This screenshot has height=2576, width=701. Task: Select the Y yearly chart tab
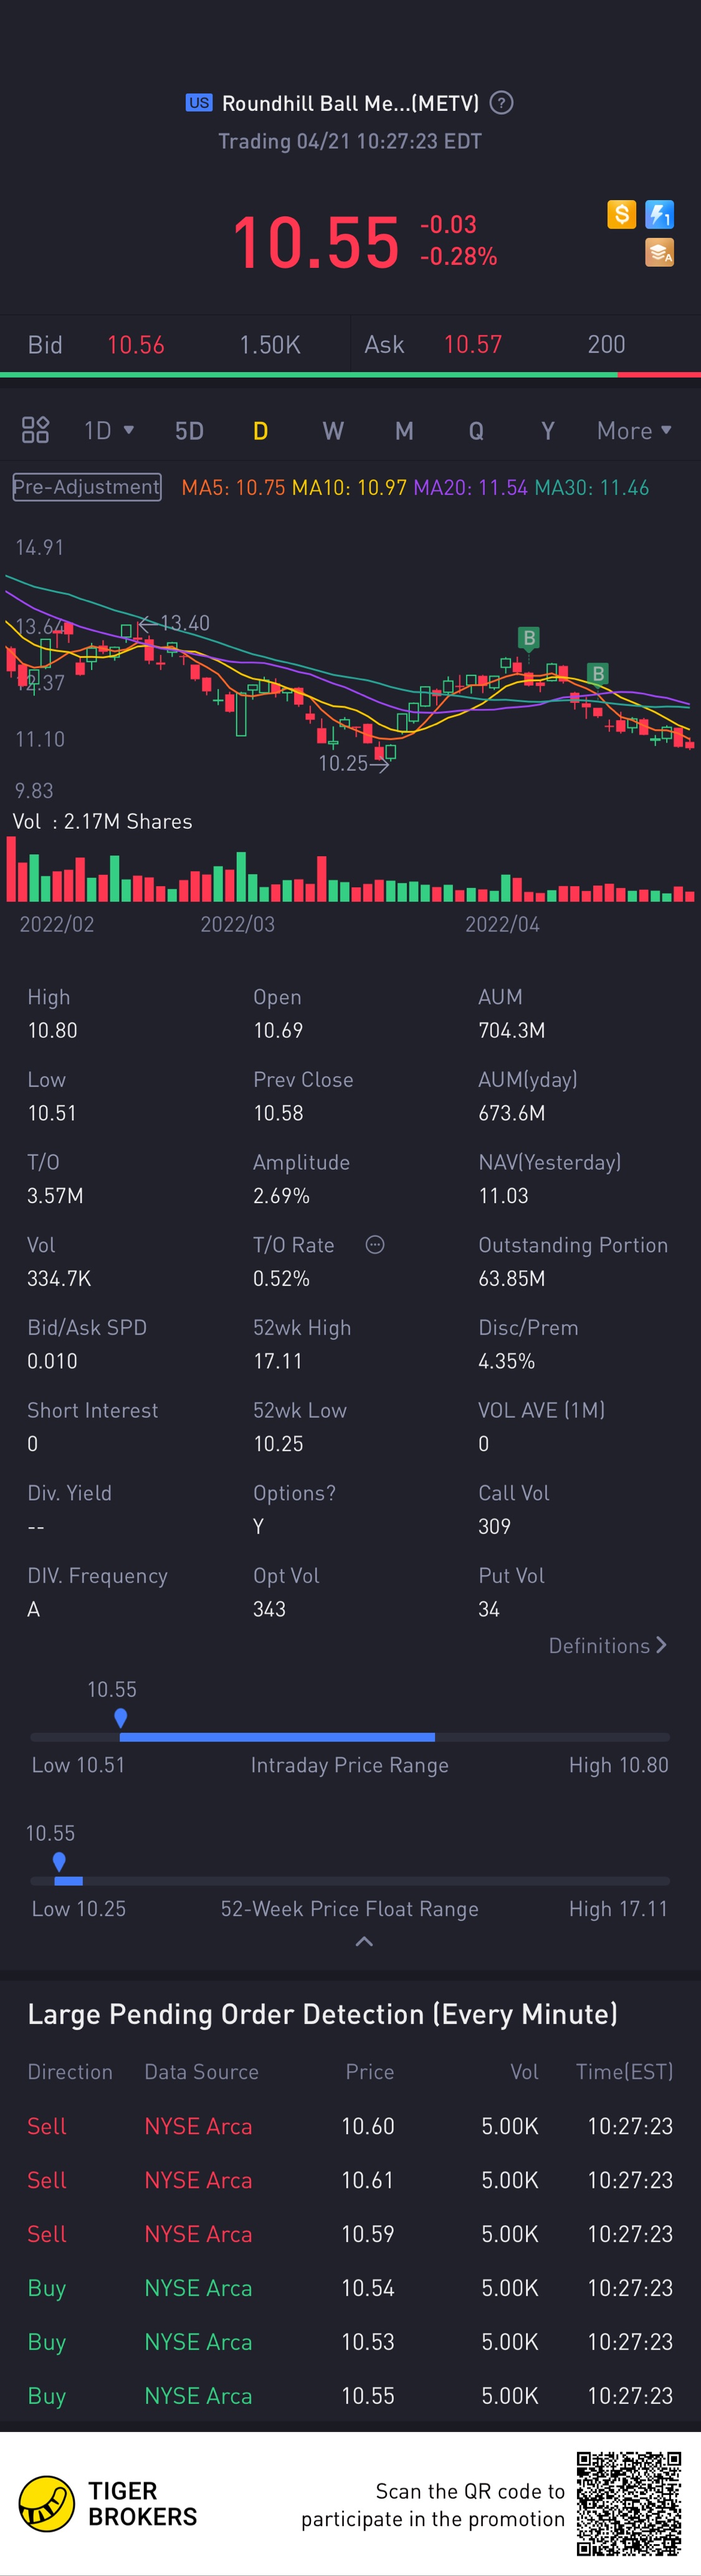click(547, 431)
